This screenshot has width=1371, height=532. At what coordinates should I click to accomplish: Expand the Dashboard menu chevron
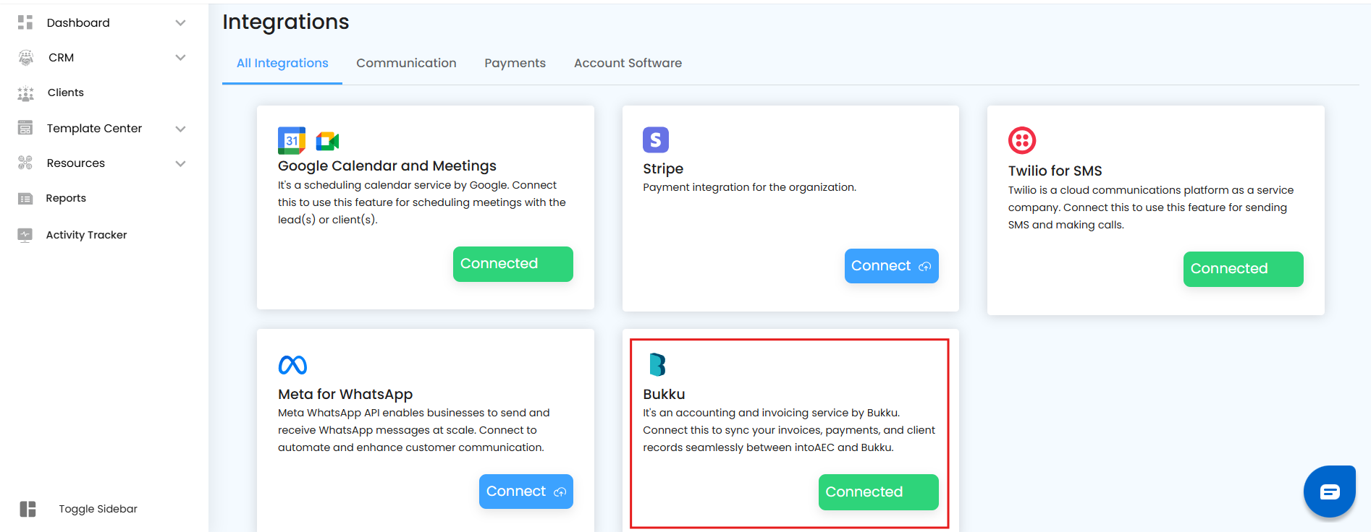click(180, 23)
